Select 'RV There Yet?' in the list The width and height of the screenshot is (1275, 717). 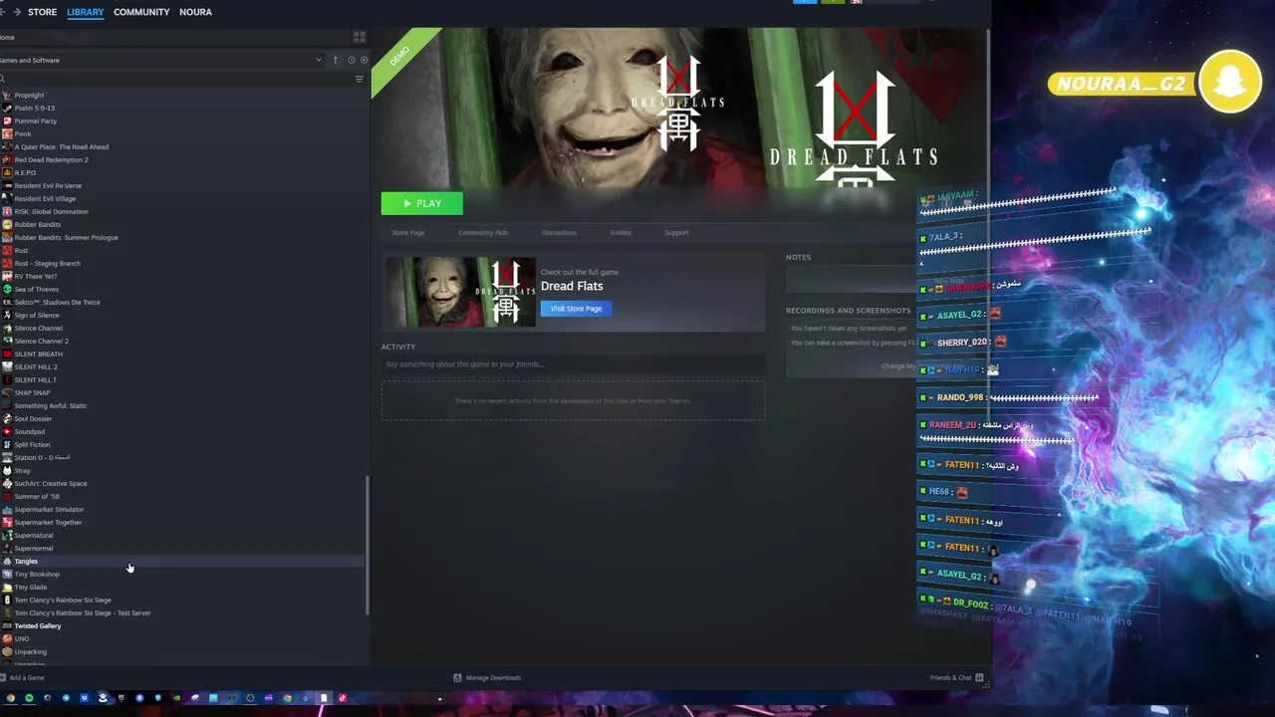coord(36,276)
